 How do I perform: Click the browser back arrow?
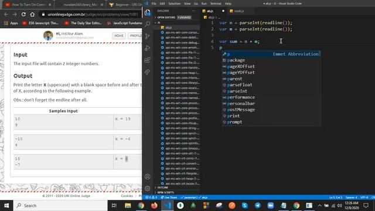(x=6, y=14)
